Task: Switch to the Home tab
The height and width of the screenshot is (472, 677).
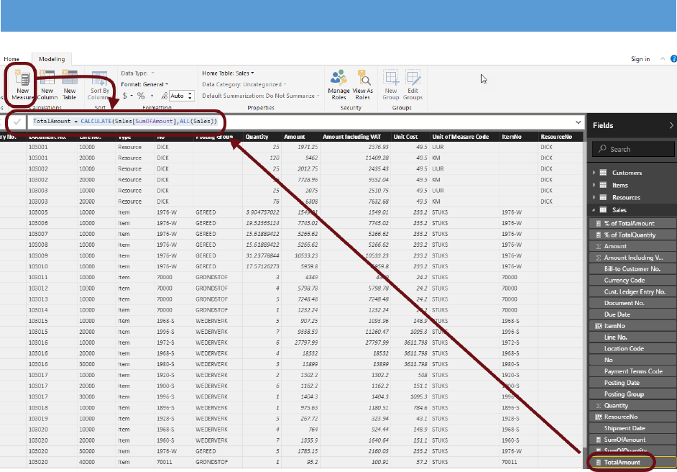Action: tap(11, 59)
